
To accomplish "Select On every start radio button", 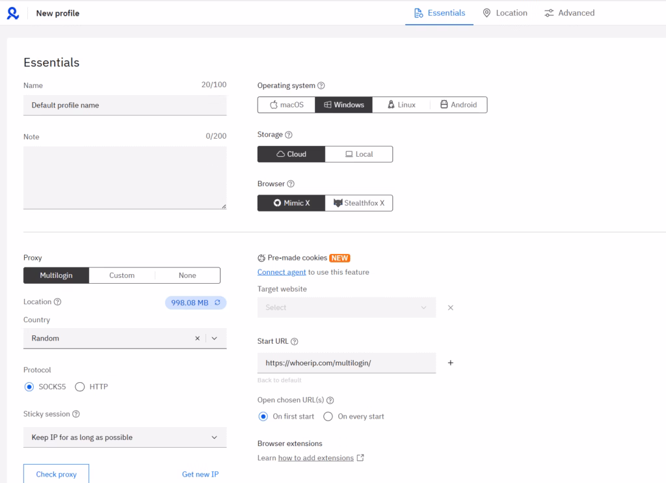I will (x=328, y=416).
